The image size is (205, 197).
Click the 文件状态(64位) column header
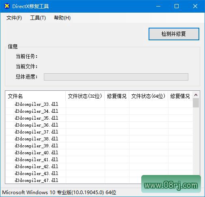click(149, 96)
